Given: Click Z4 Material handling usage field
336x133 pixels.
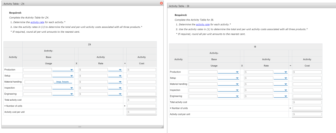Looking at the screenshot, I should pos(39,82).
